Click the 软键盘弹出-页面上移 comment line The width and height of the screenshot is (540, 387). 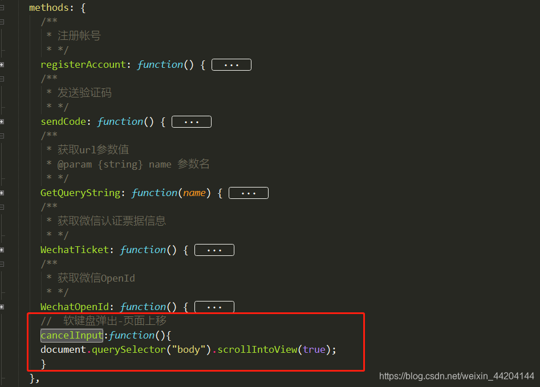click(103, 321)
